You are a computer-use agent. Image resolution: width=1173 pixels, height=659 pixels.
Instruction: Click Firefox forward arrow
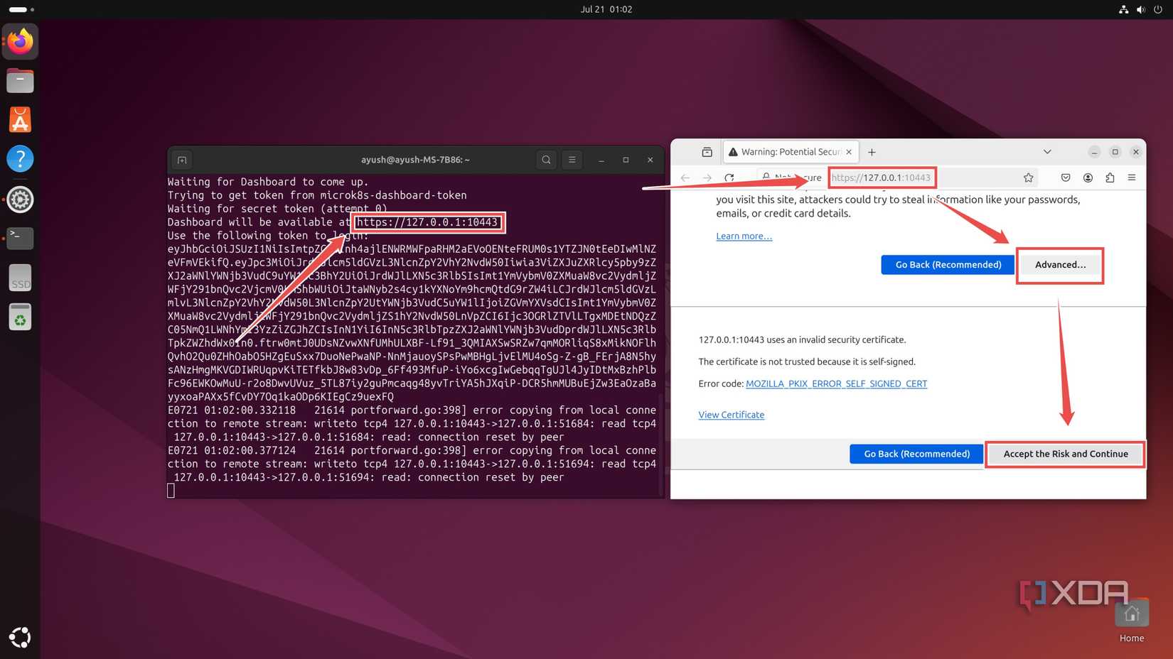(x=707, y=178)
